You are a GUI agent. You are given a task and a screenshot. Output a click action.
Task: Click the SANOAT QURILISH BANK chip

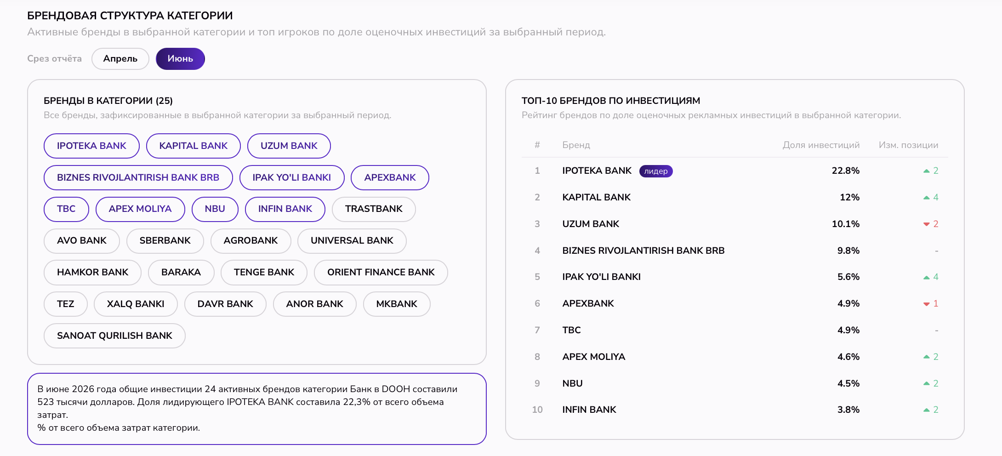(x=114, y=336)
